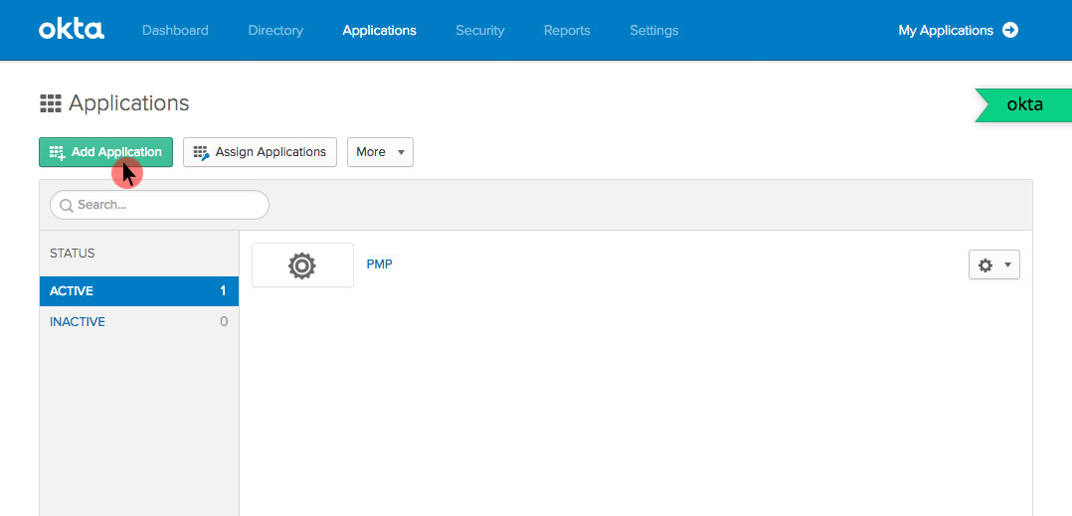
Task: Open the Dashboard menu
Action: (175, 31)
